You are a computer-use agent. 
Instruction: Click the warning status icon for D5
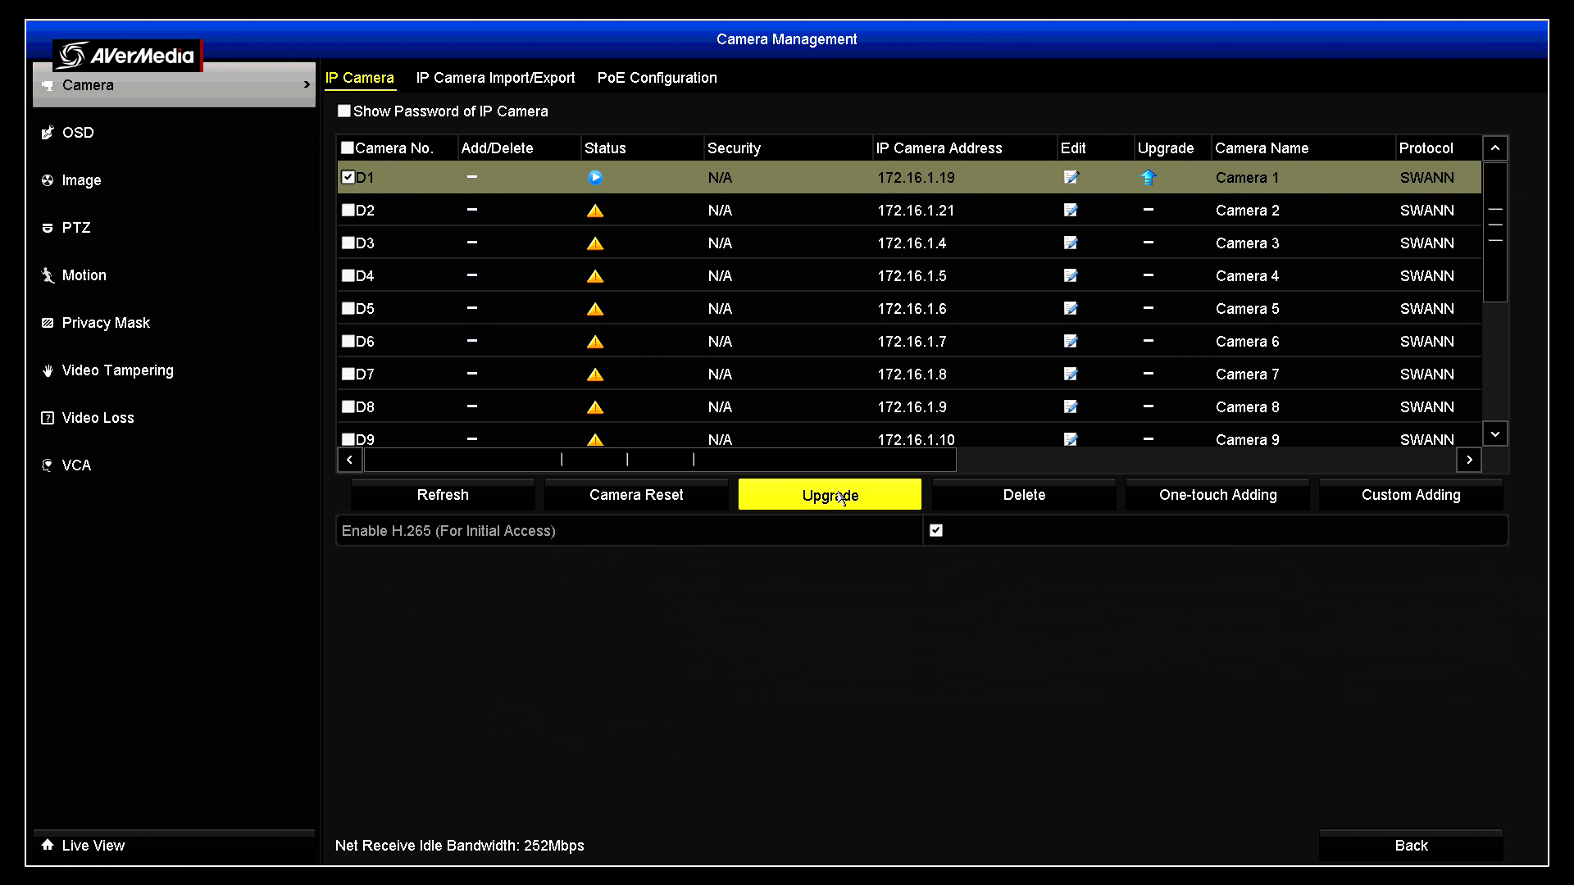click(595, 309)
